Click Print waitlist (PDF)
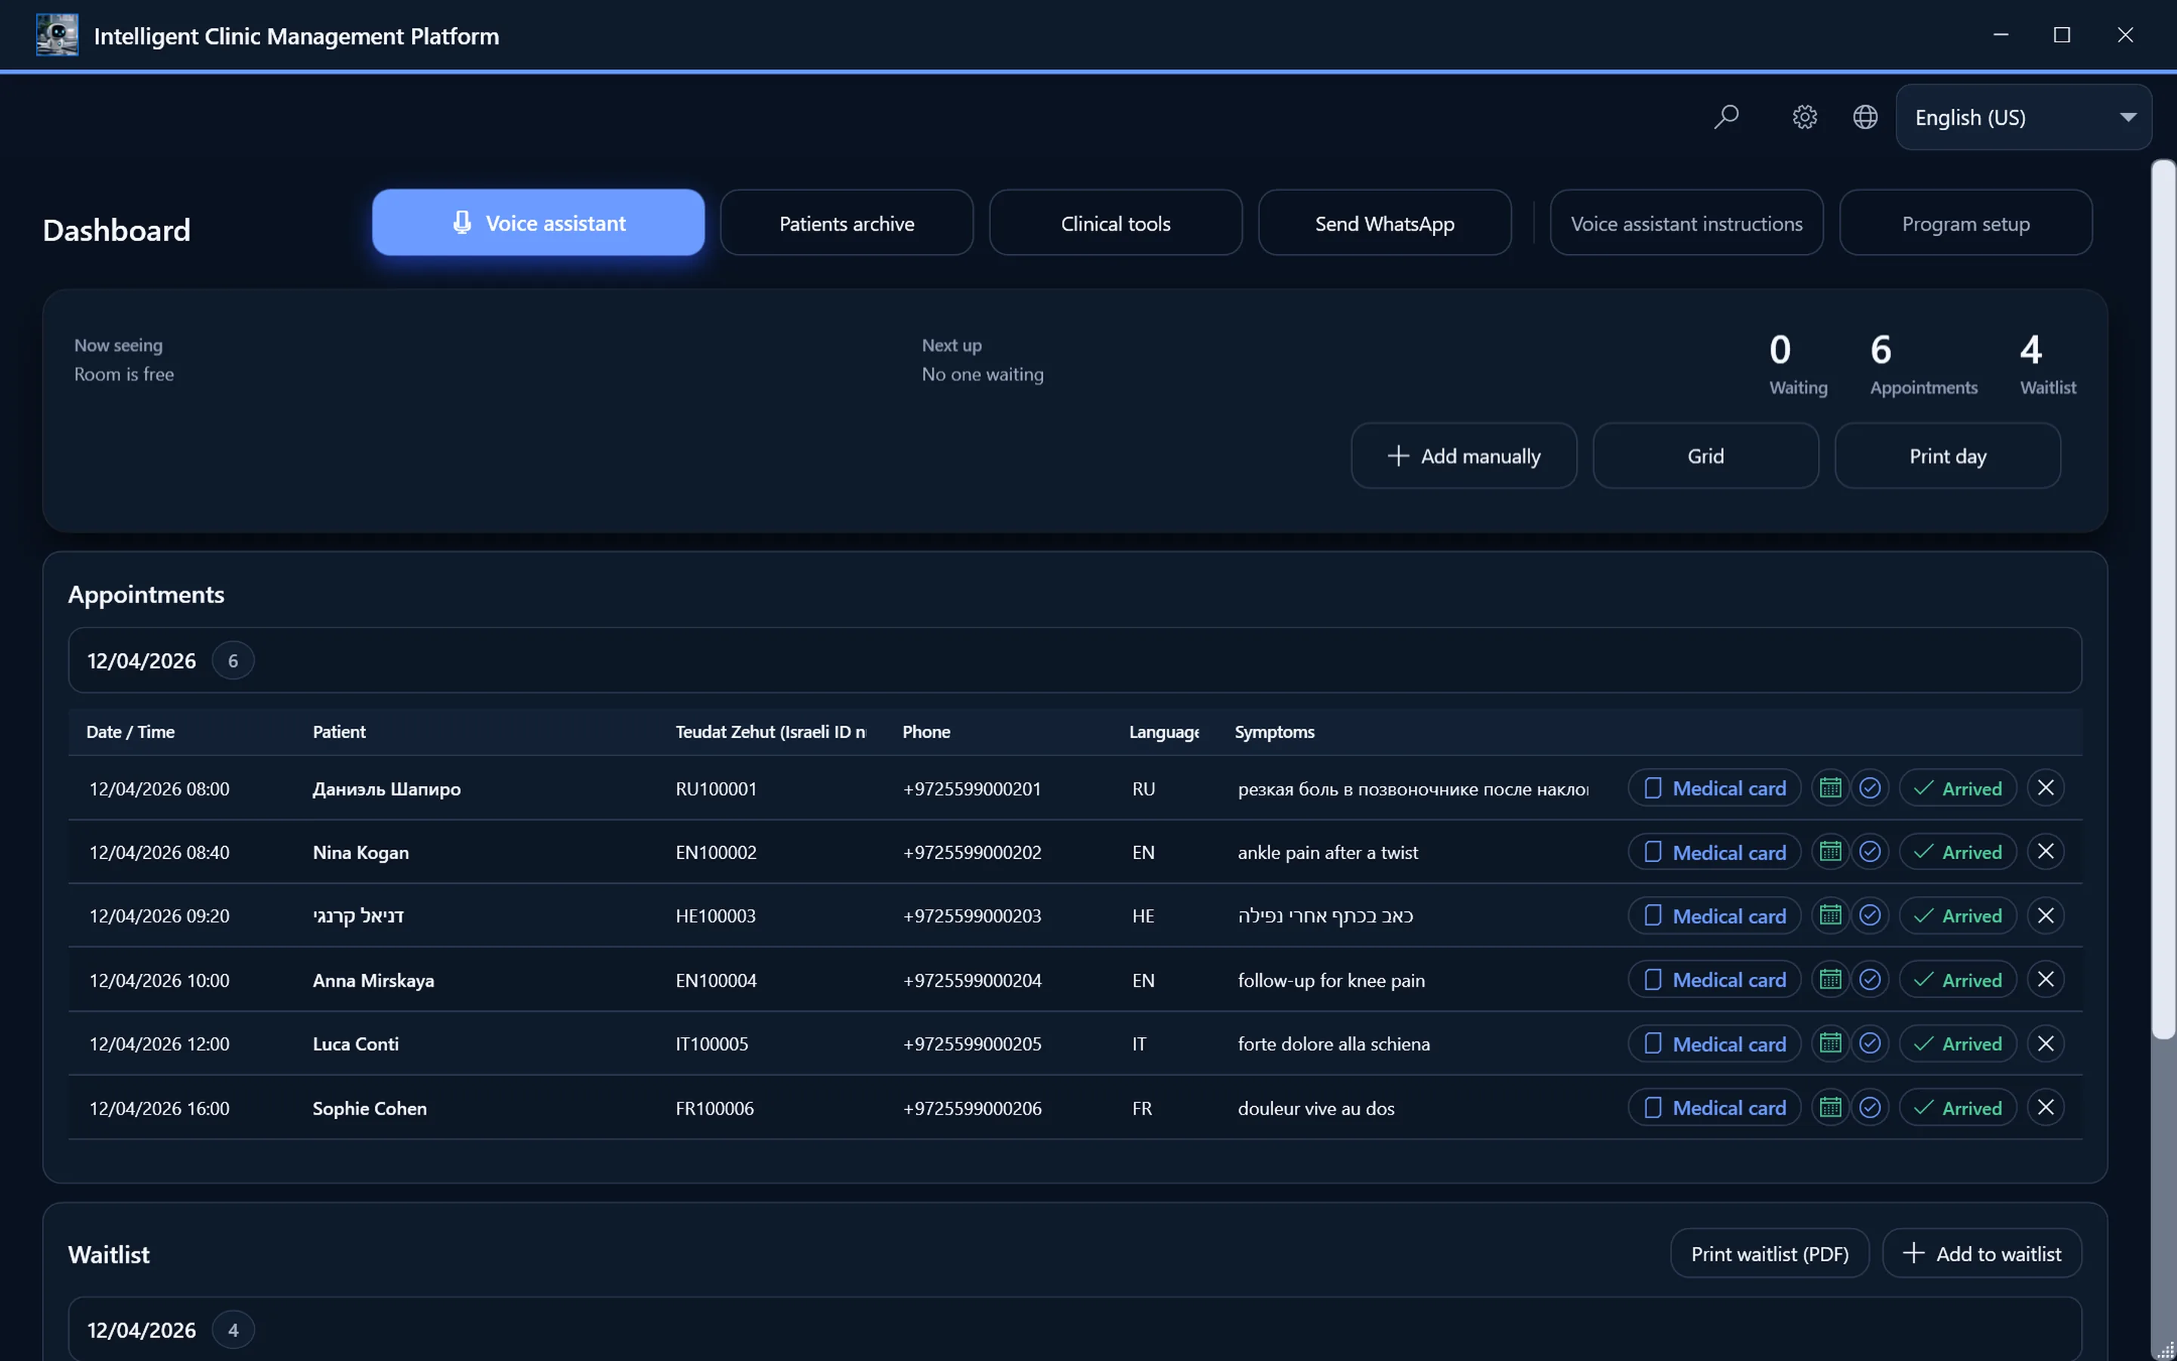 point(1770,1253)
